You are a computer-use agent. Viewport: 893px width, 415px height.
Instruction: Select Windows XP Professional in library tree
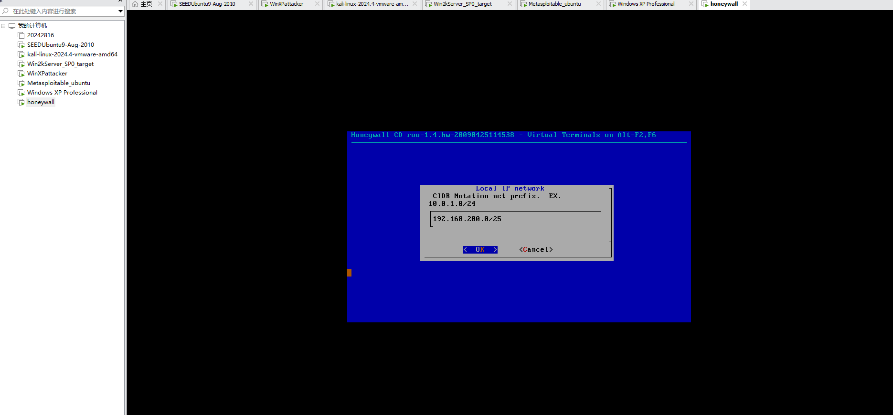pyautogui.click(x=62, y=93)
